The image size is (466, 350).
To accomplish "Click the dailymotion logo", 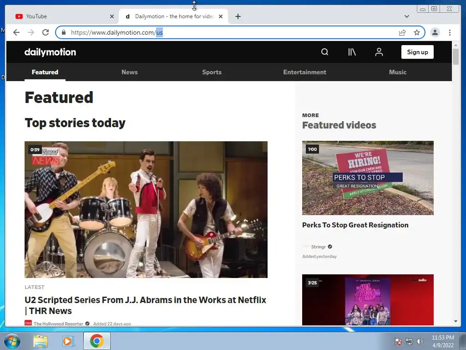I will 50,52.
